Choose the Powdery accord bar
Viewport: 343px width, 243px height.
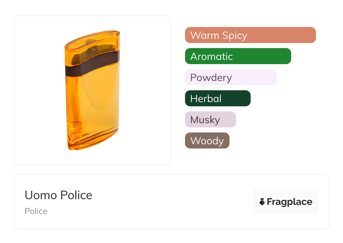tap(231, 77)
